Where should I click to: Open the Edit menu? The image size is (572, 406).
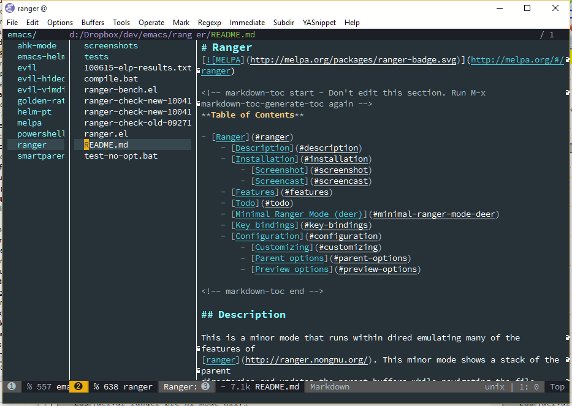click(32, 23)
